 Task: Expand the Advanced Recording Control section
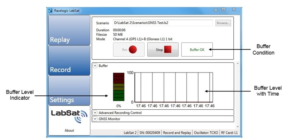(95, 113)
